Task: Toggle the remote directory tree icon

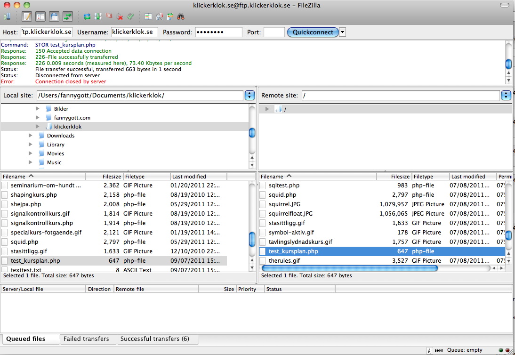Action: coord(54,16)
